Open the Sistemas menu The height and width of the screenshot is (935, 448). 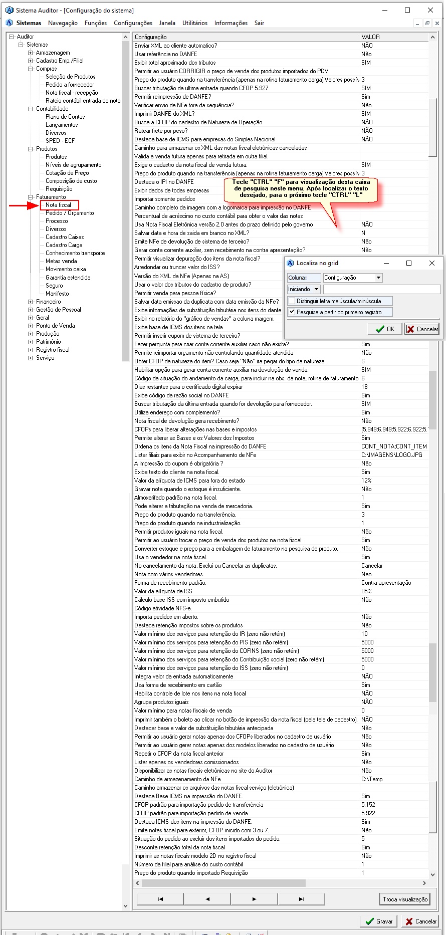pos(29,23)
